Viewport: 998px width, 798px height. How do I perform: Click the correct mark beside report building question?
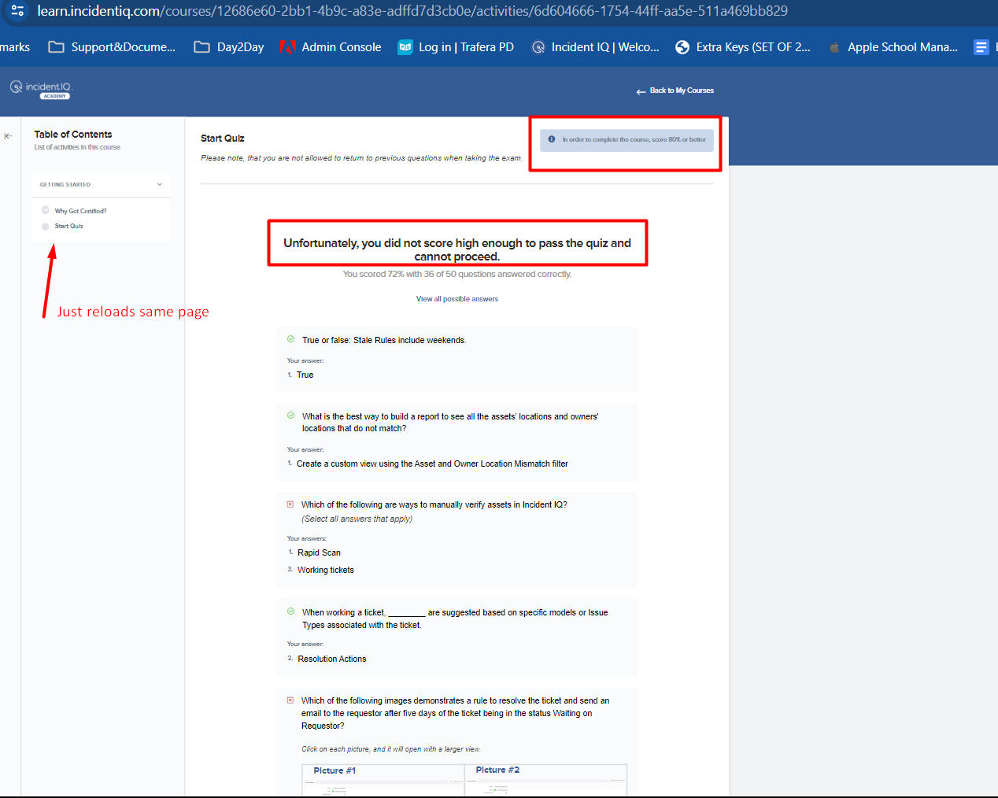coord(290,416)
